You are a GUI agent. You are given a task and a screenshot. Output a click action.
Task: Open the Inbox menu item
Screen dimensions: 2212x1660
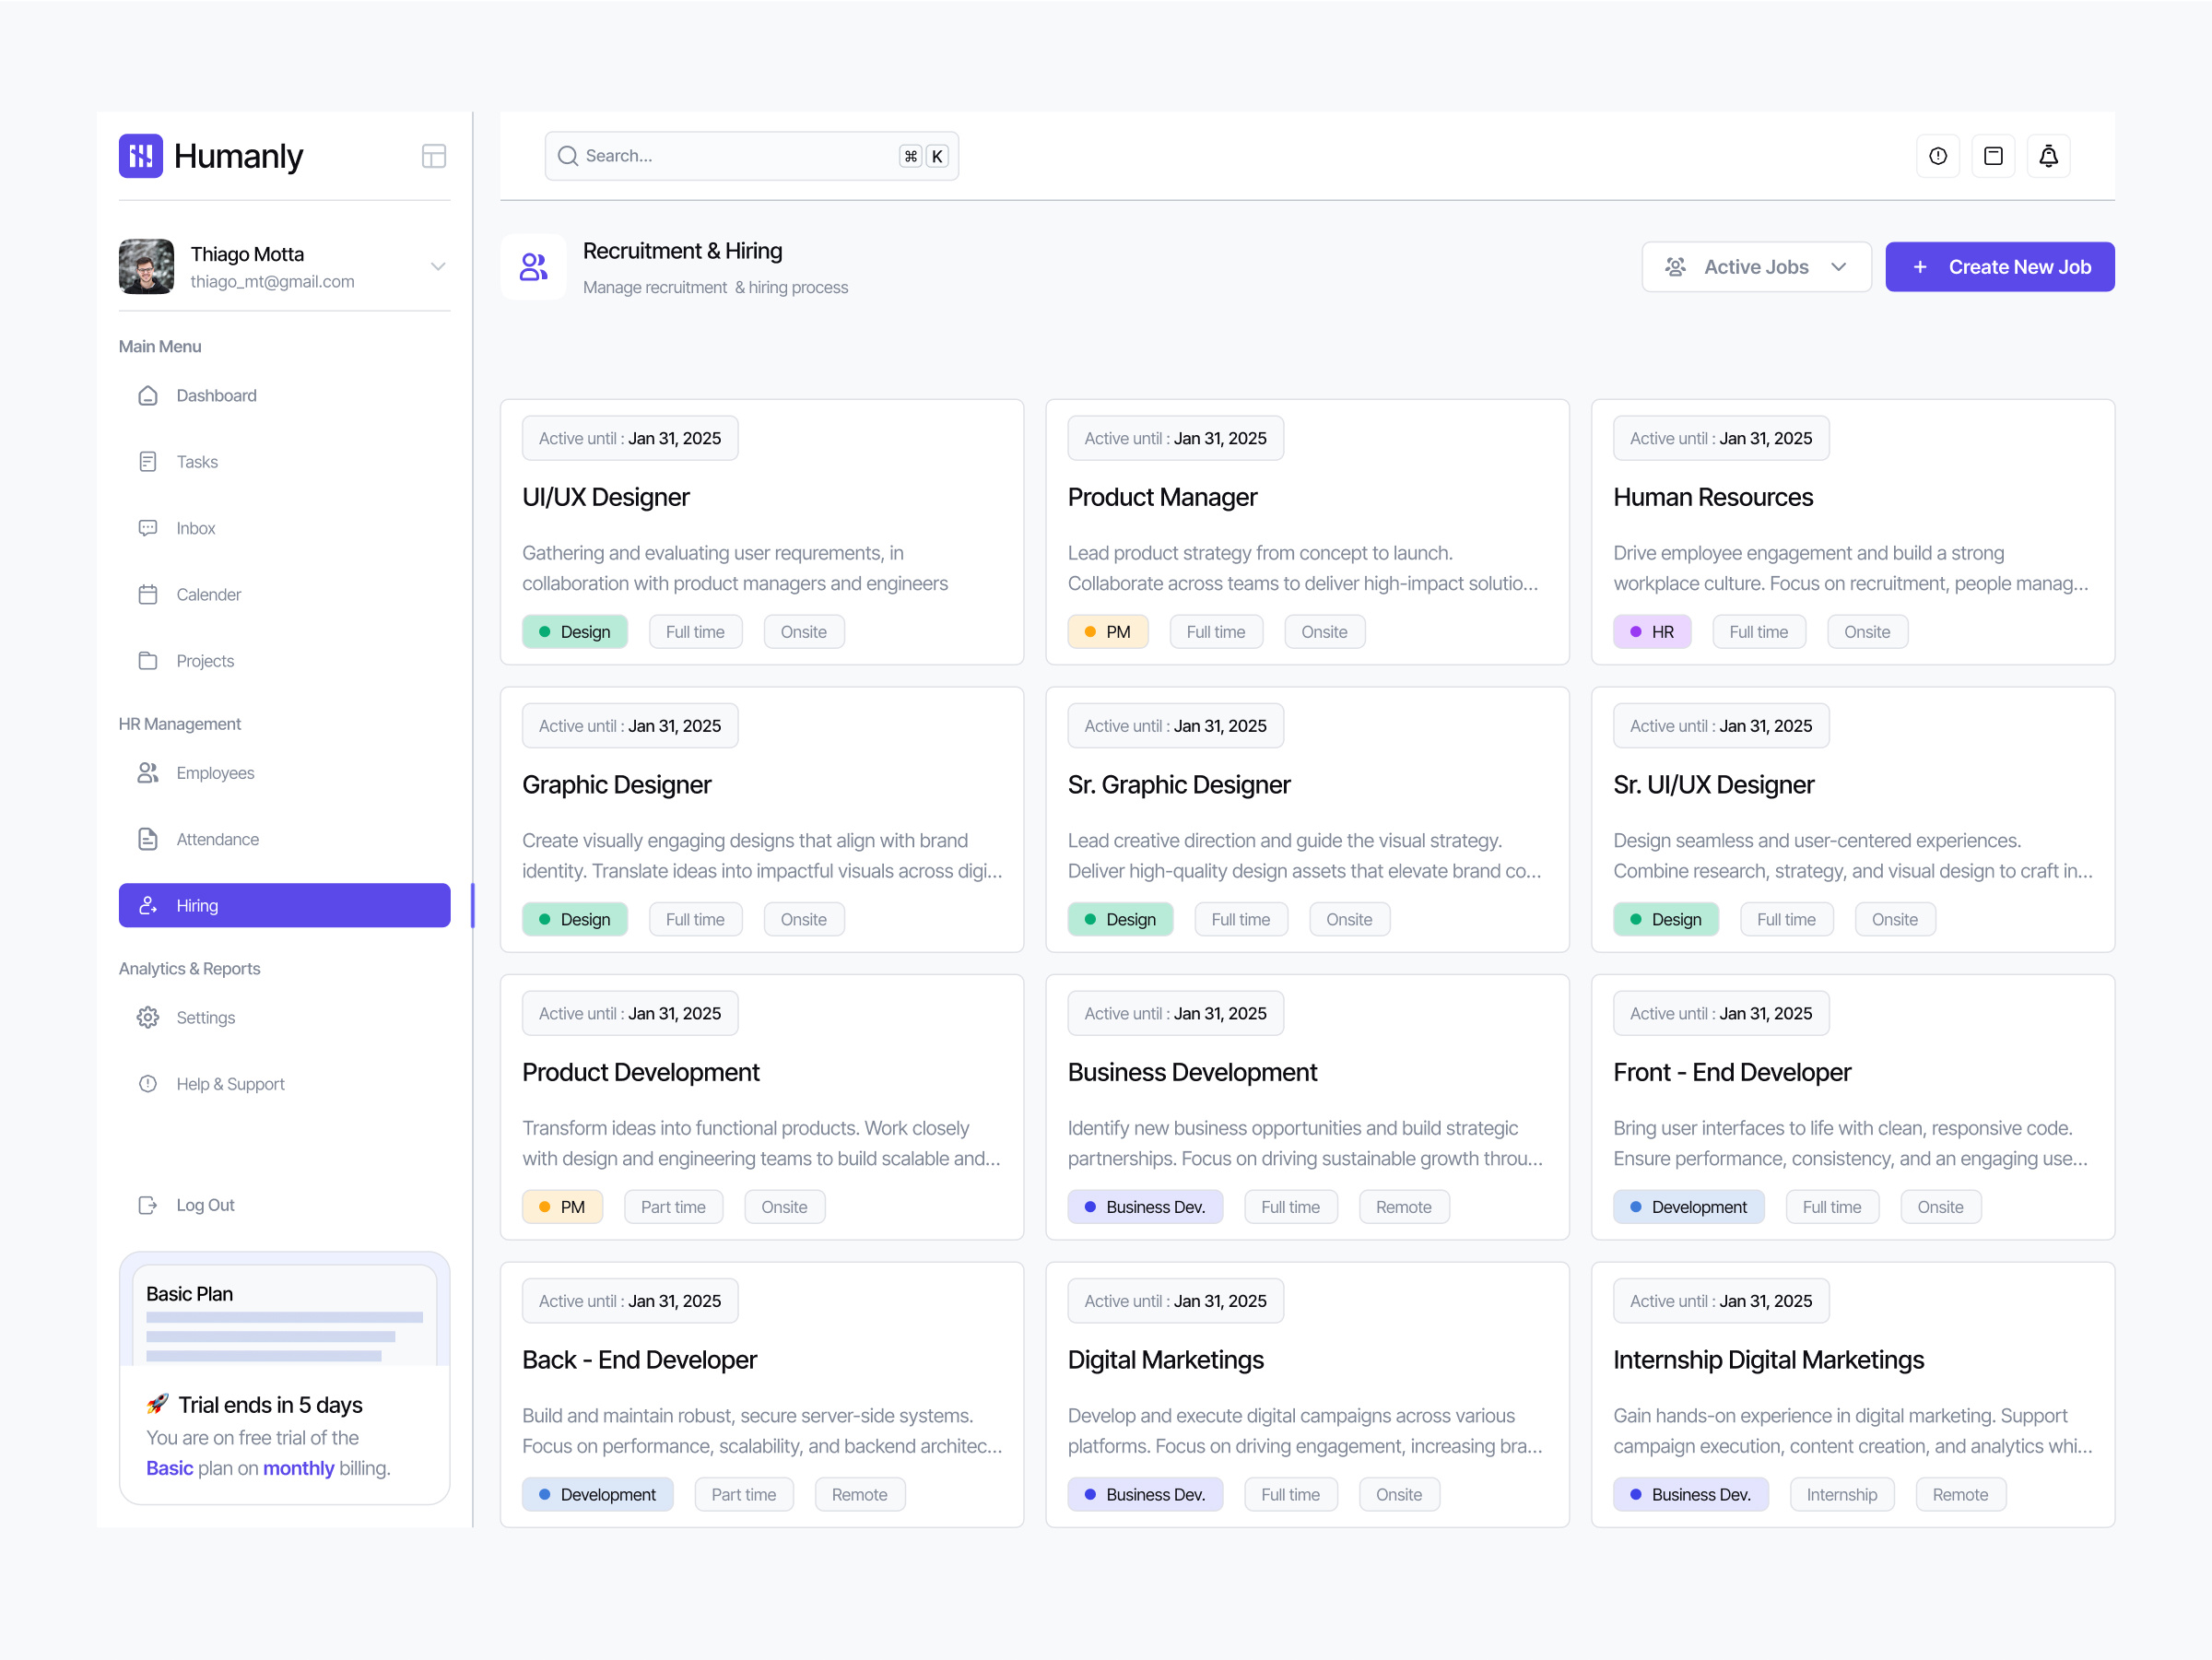click(x=195, y=528)
